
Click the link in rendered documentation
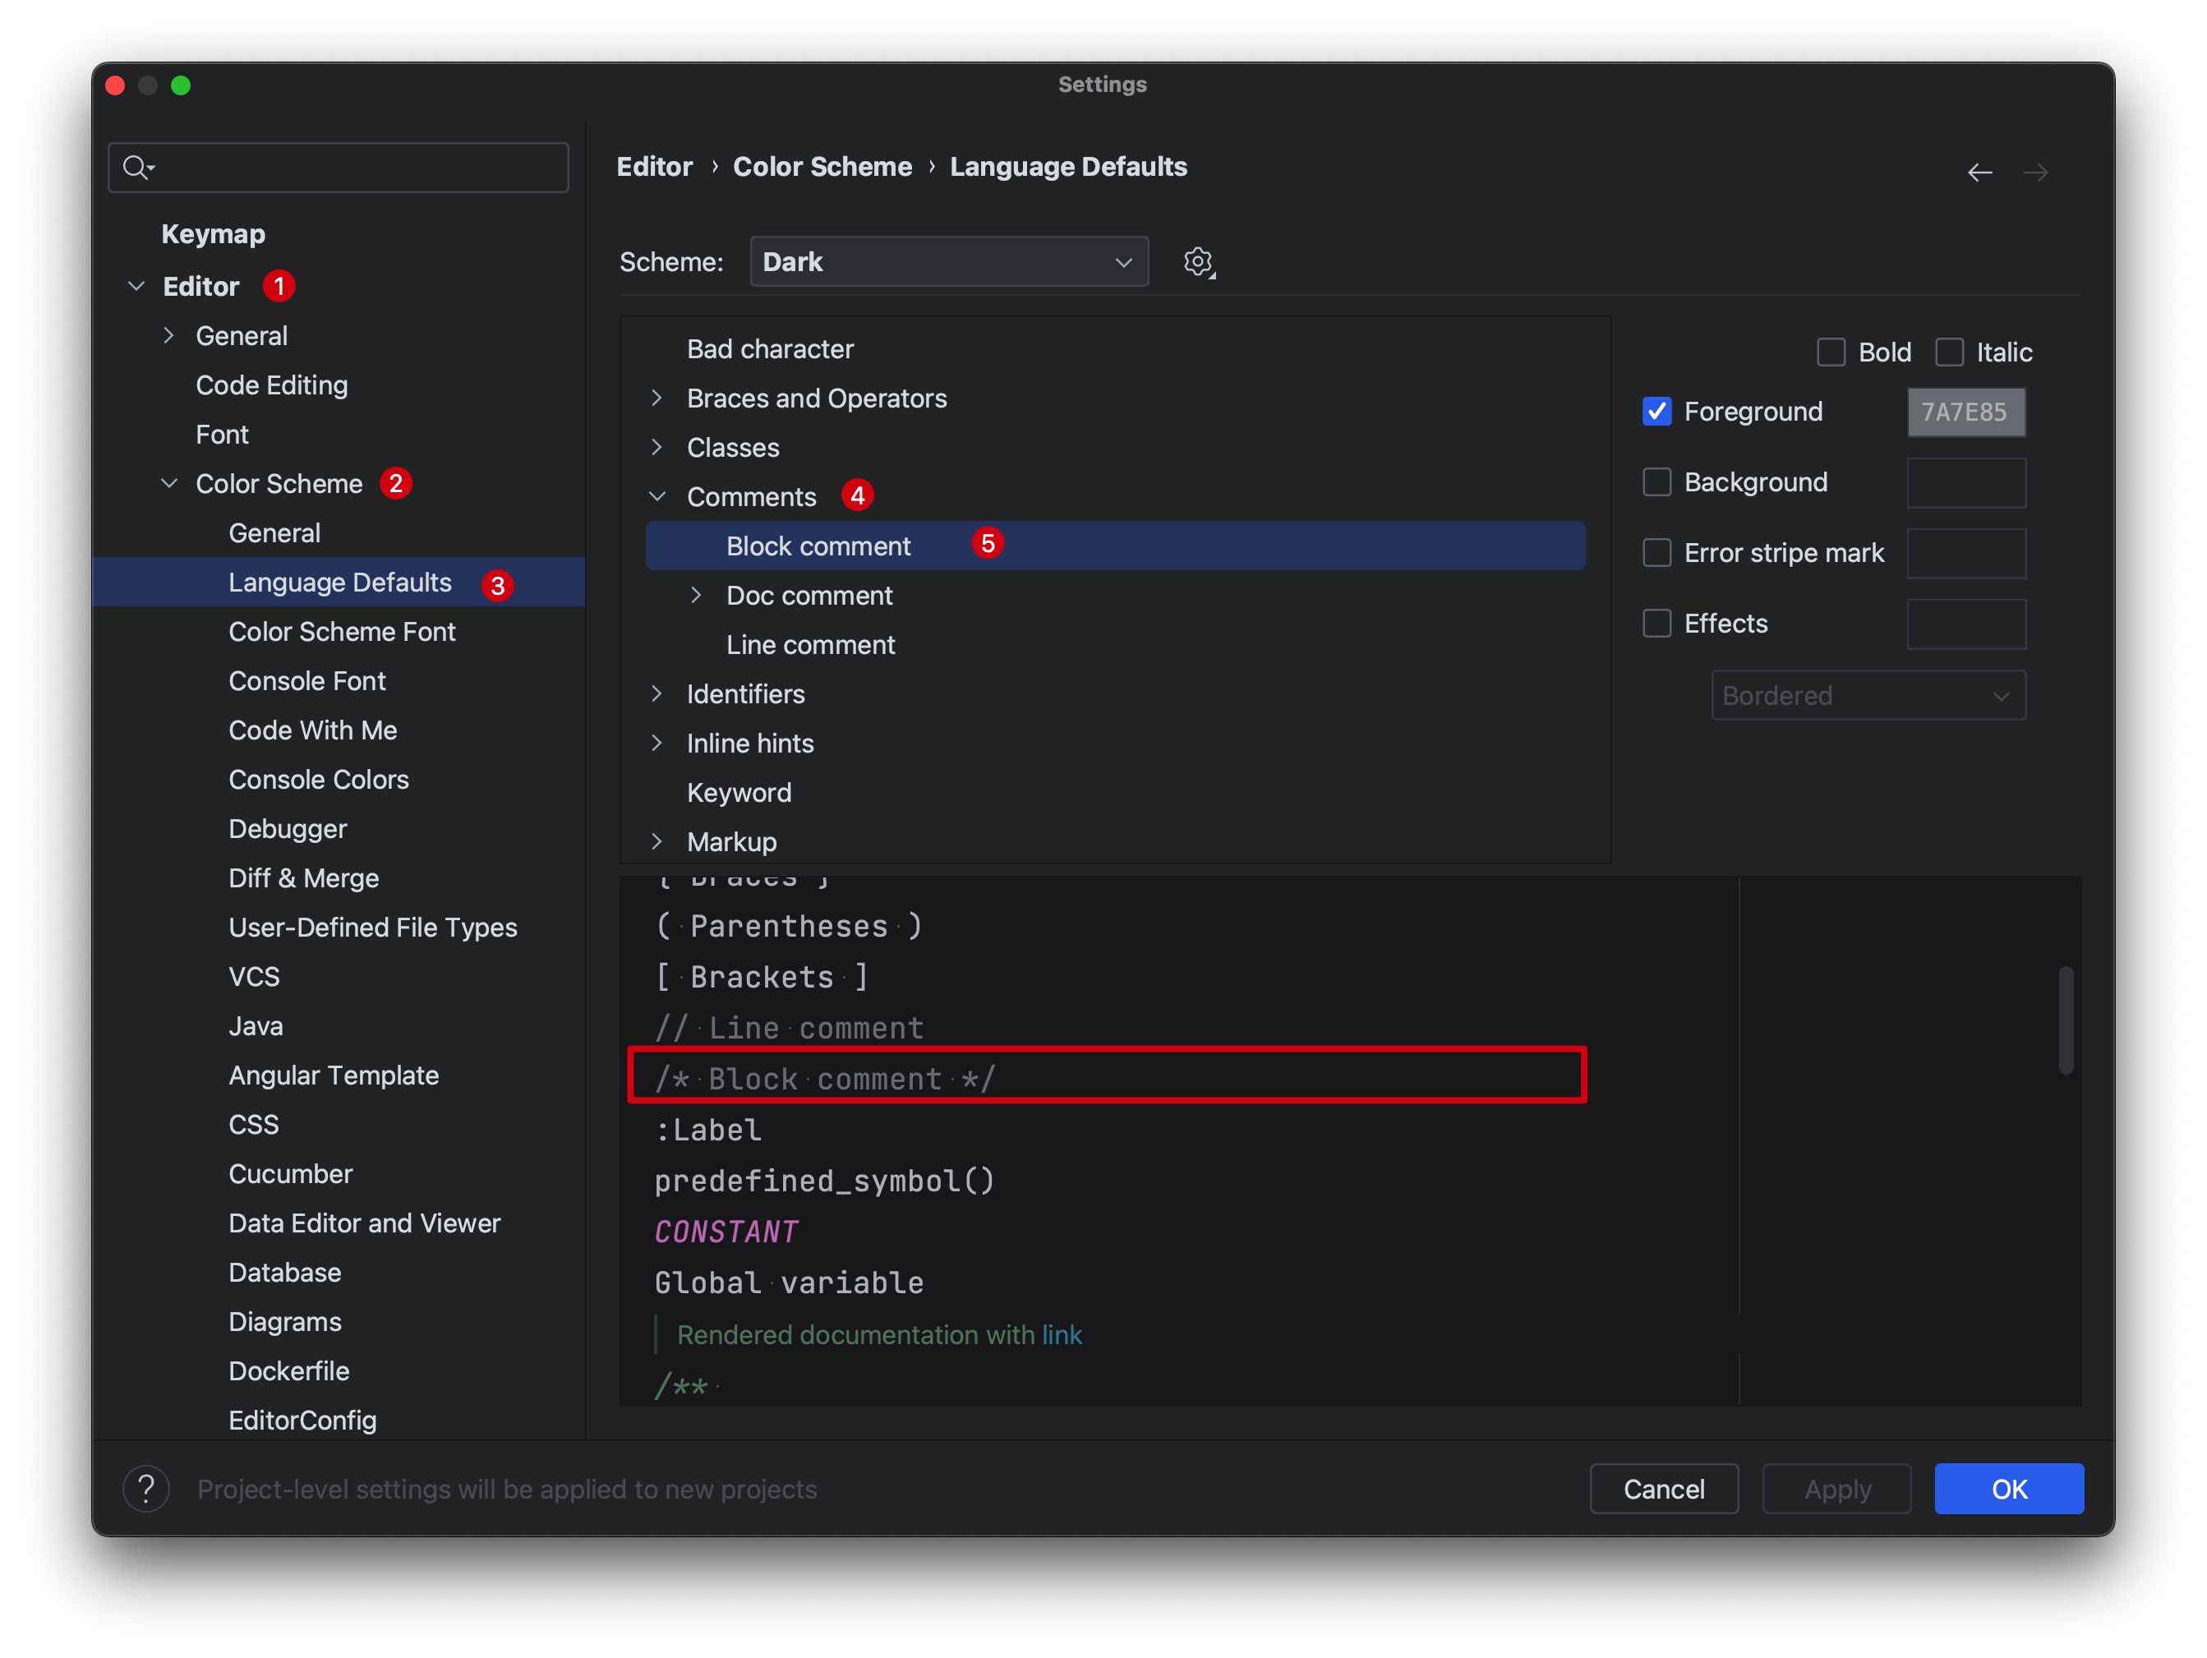[1062, 1335]
